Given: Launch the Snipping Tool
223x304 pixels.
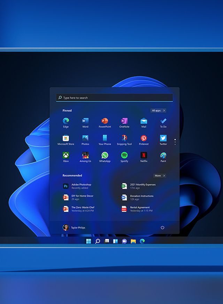Looking at the screenshot, I should click(x=124, y=139).
